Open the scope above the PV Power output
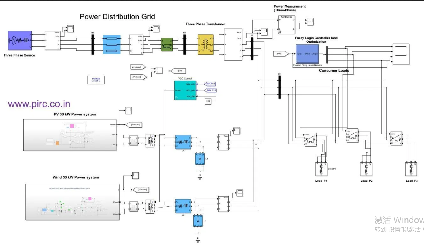 pyautogui.click(x=128, y=110)
